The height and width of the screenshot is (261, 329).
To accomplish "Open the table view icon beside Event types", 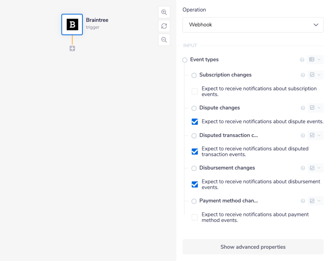I will [312, 59].
